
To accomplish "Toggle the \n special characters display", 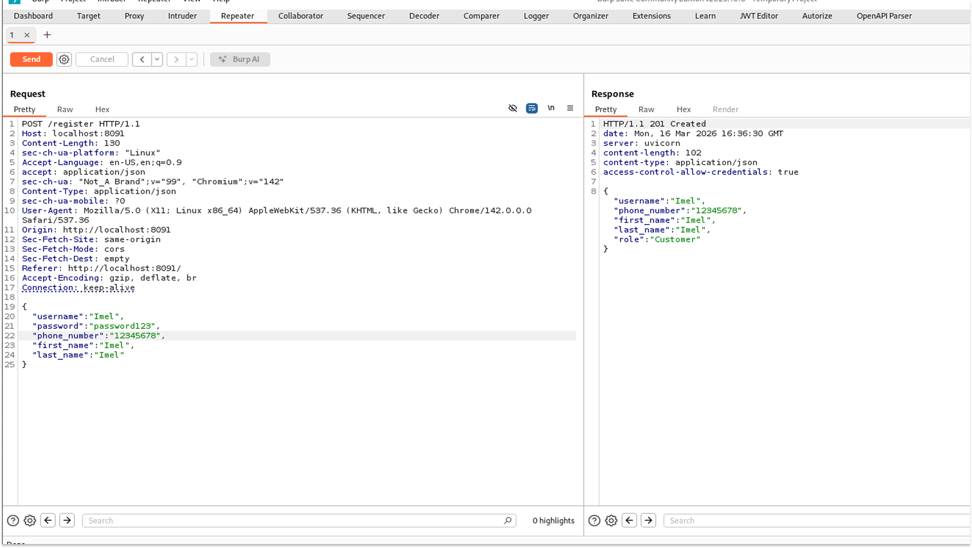I will click(551, 108).
